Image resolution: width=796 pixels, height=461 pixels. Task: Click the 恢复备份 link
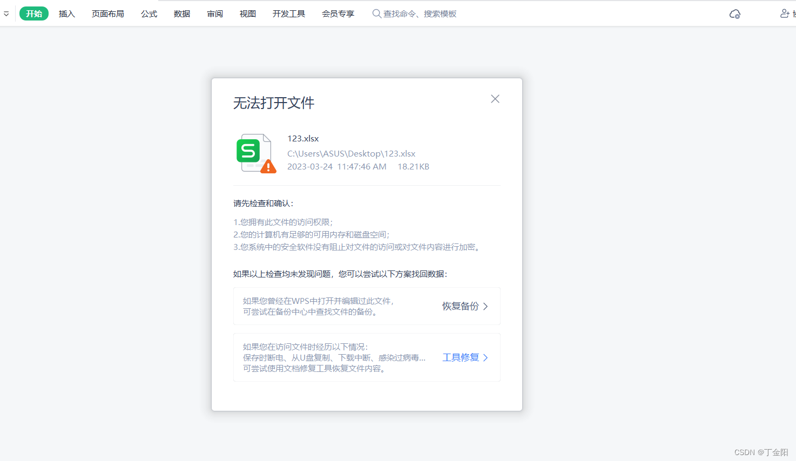[461, 306]
